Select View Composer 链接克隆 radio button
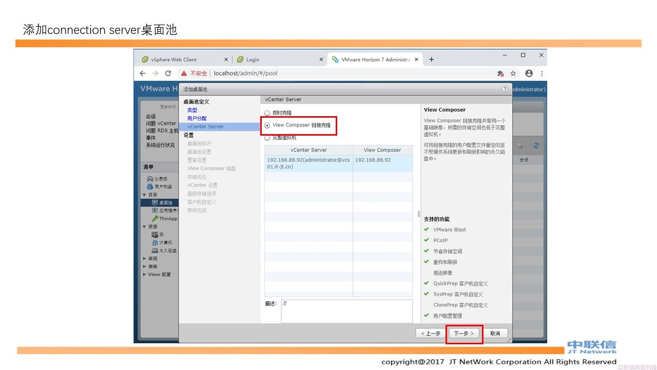 coord(267,125)
